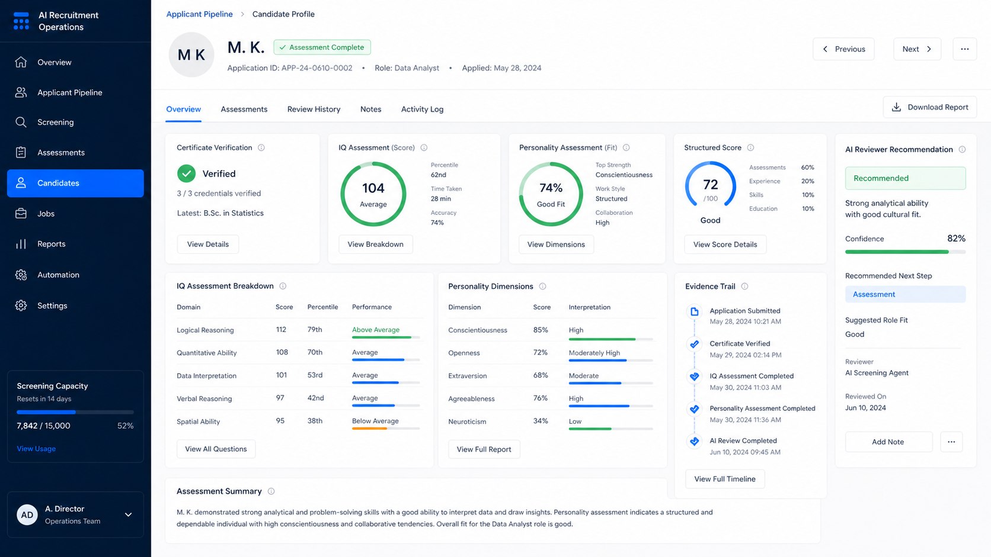This screenshot has height=557, width=991.
Task: Click View All Questions button
Action: 216,449
